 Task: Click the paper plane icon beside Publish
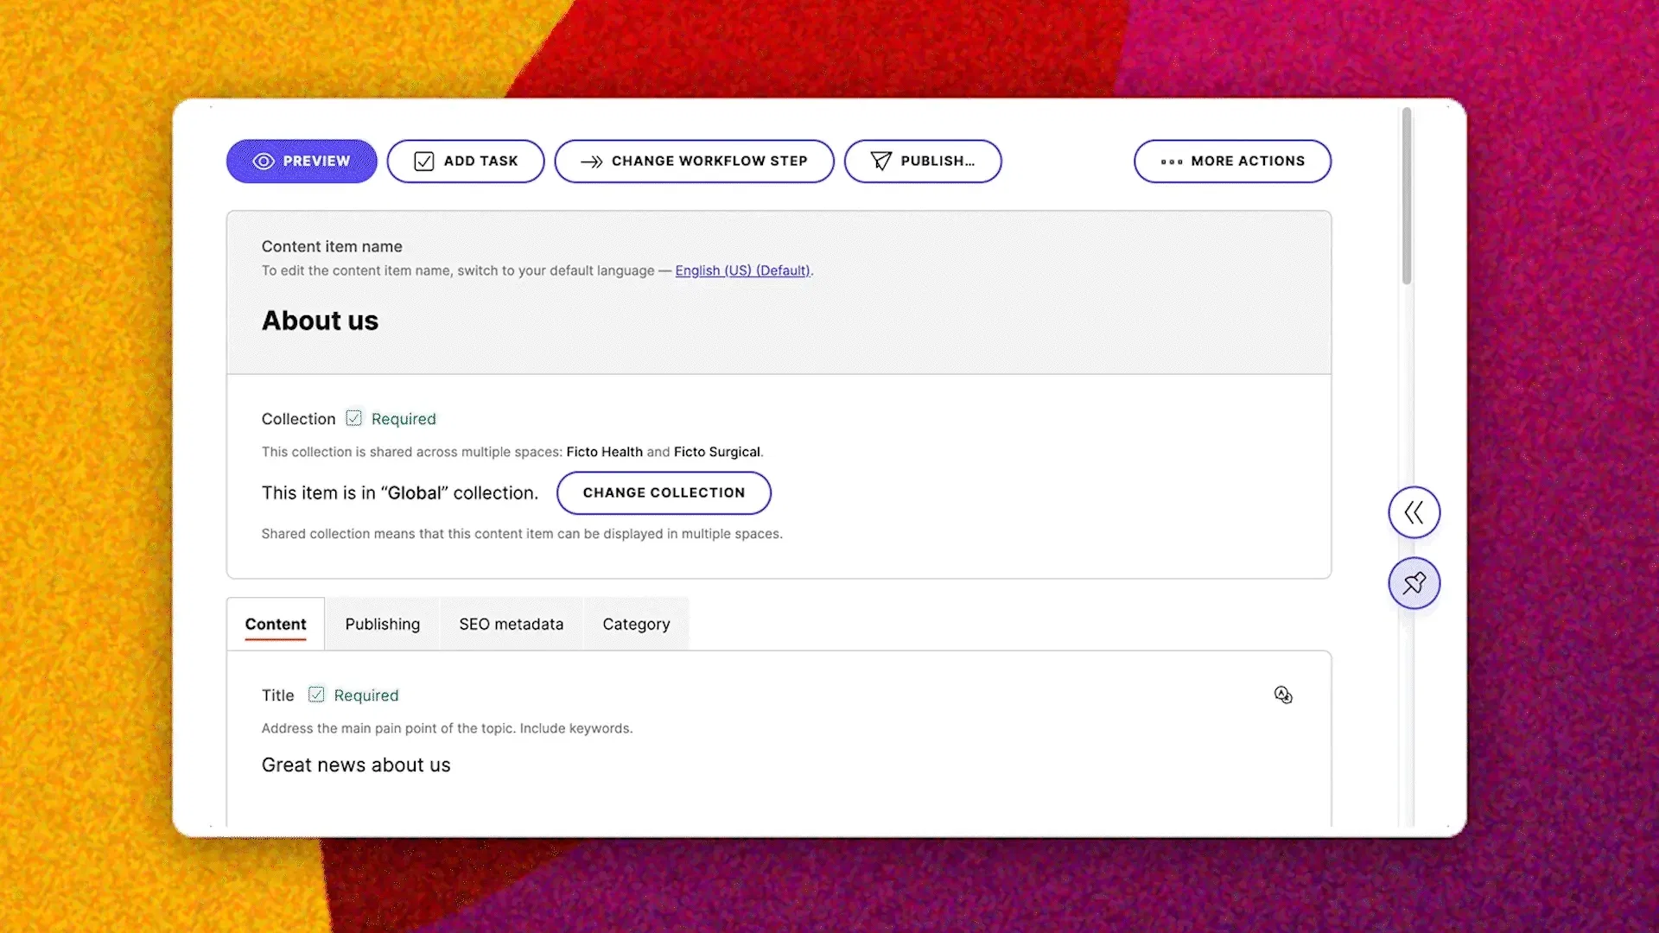coord(880,161)
